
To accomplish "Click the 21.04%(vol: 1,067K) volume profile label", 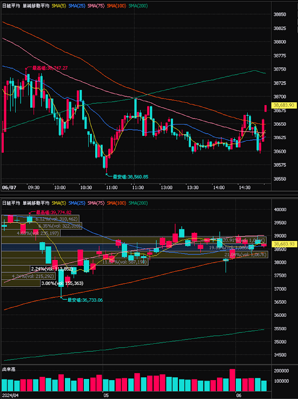I will pyautogui.click(x=245, y=254).
